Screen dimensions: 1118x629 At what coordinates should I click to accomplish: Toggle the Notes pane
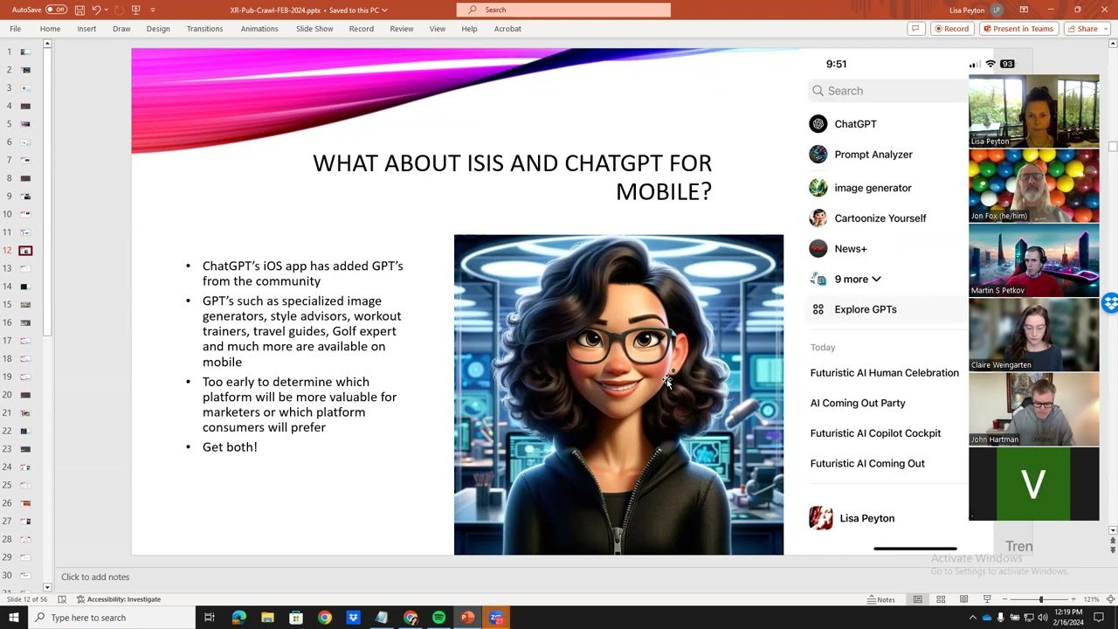[x=880, y=599]
